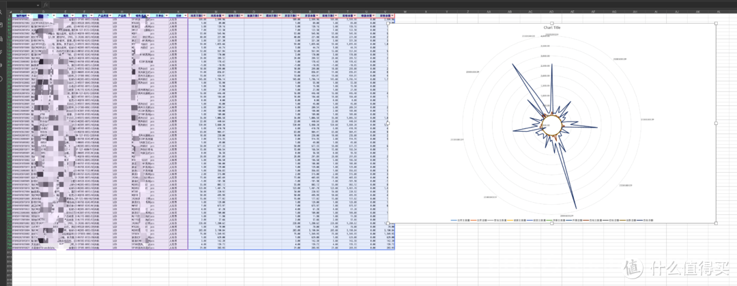Open filter dropdown in column E header cell

[73, 16]
